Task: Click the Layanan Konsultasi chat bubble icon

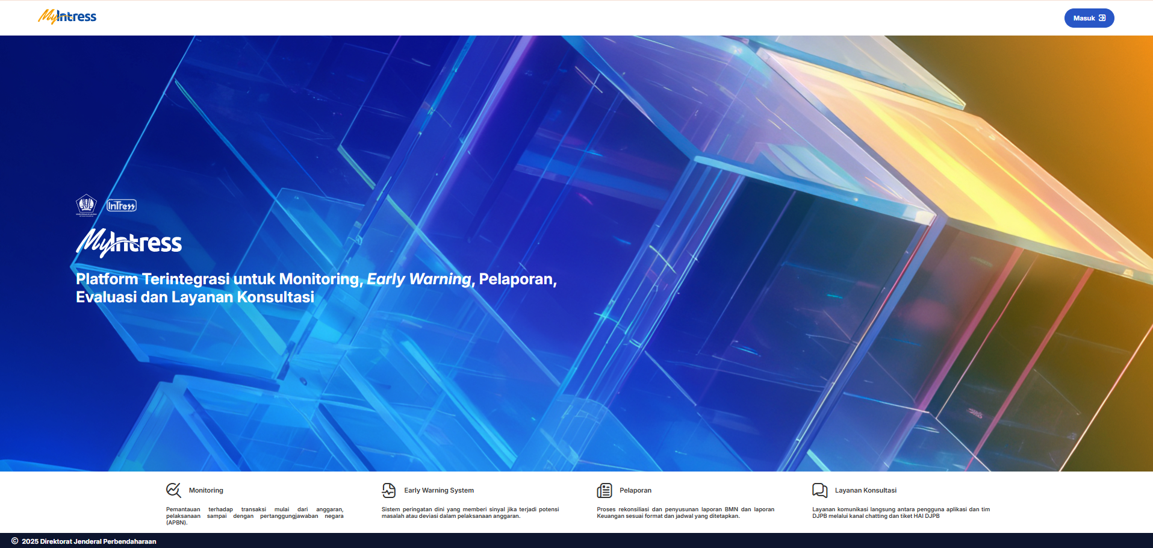Action: pos(819,490)
